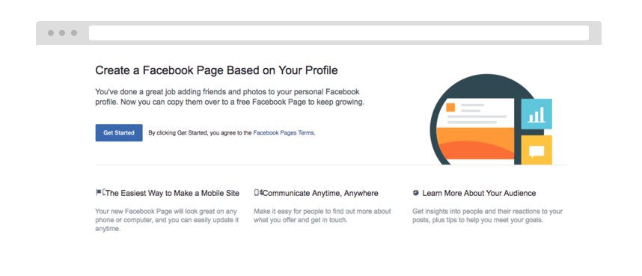The height and width of the screenshot is (276, 642).
Task: Select the blue bar chart tile in illustration
Action: pyautogui.click(x=536, y=114)
